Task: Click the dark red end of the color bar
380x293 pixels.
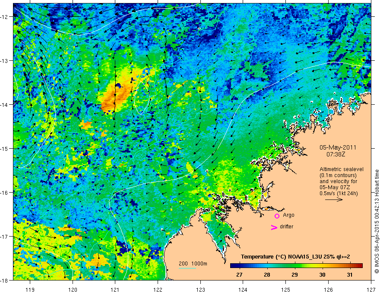Action: [360, 266]
